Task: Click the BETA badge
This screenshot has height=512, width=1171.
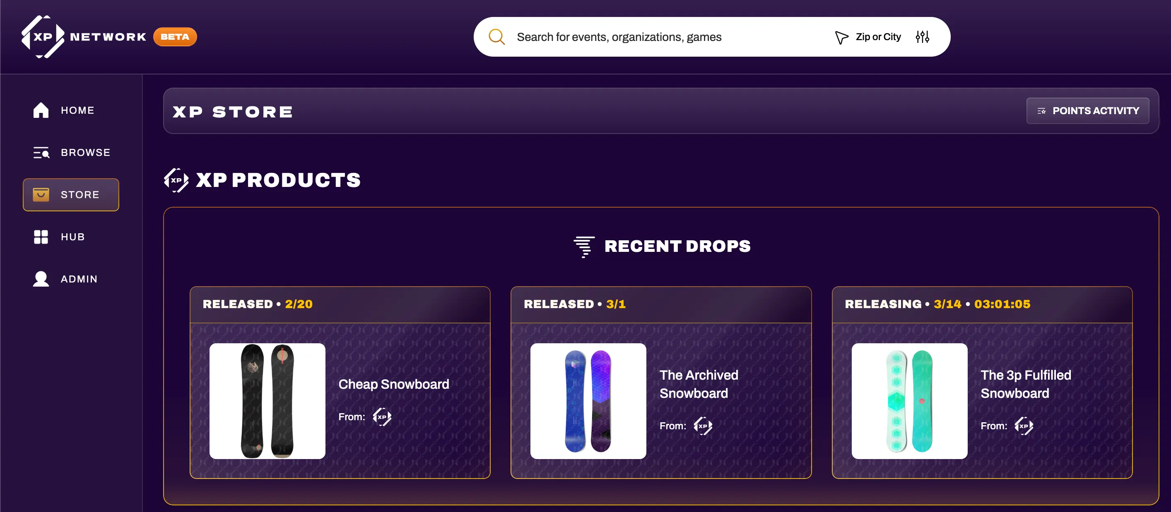Action: [175, 37]
